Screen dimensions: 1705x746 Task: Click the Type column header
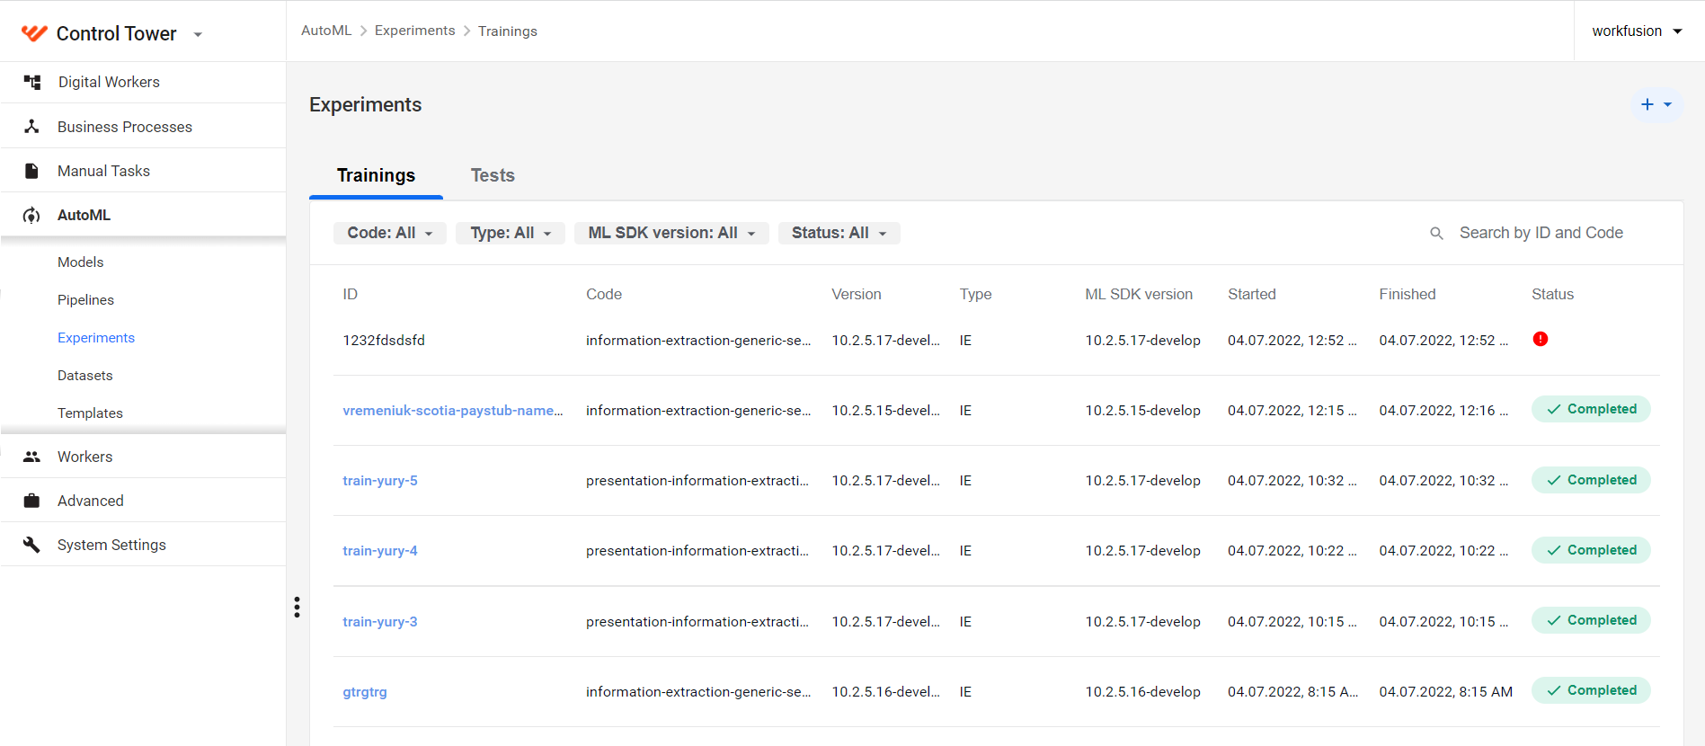click(975, 294)
